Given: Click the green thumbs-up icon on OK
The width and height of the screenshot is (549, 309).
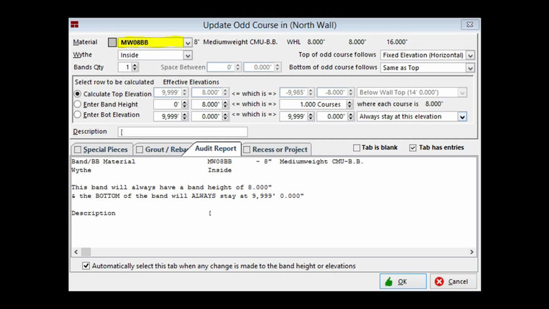Looking at the screenshot, I should [389, 282].
